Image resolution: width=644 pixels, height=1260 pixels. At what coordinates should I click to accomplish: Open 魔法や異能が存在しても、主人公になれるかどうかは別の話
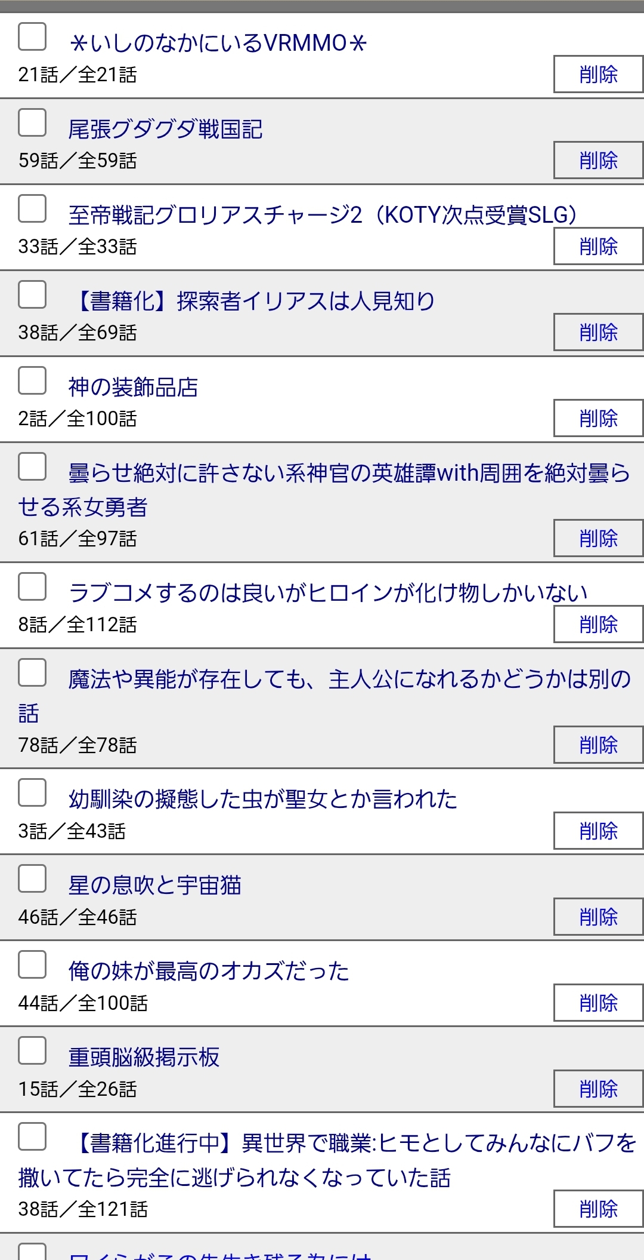[349, 680]
